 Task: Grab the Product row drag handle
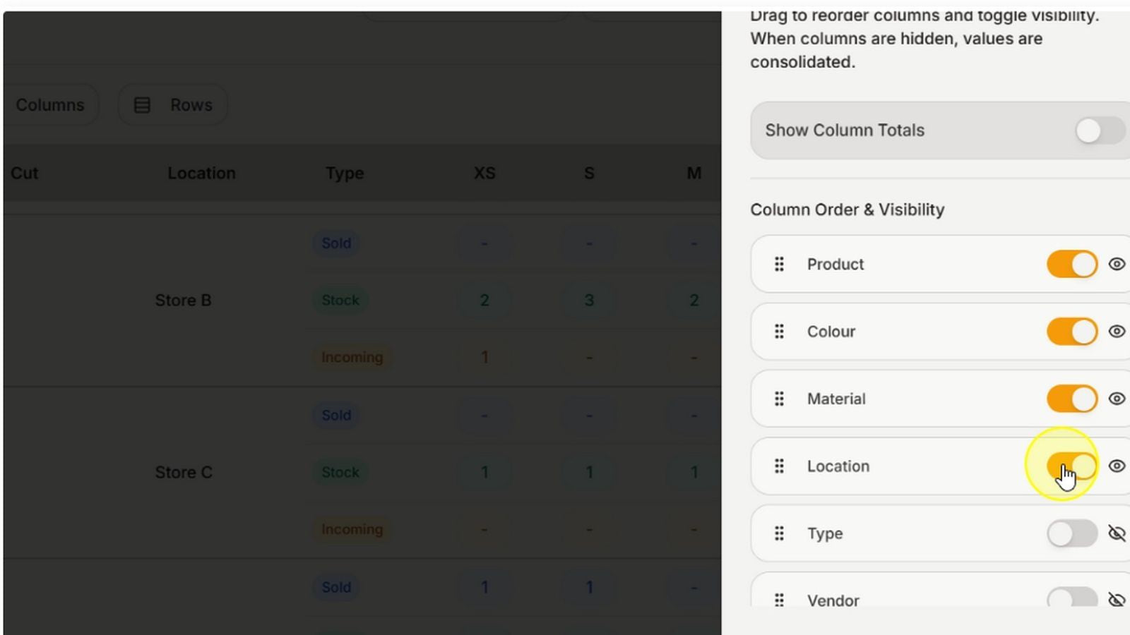(x=779, y=264)
